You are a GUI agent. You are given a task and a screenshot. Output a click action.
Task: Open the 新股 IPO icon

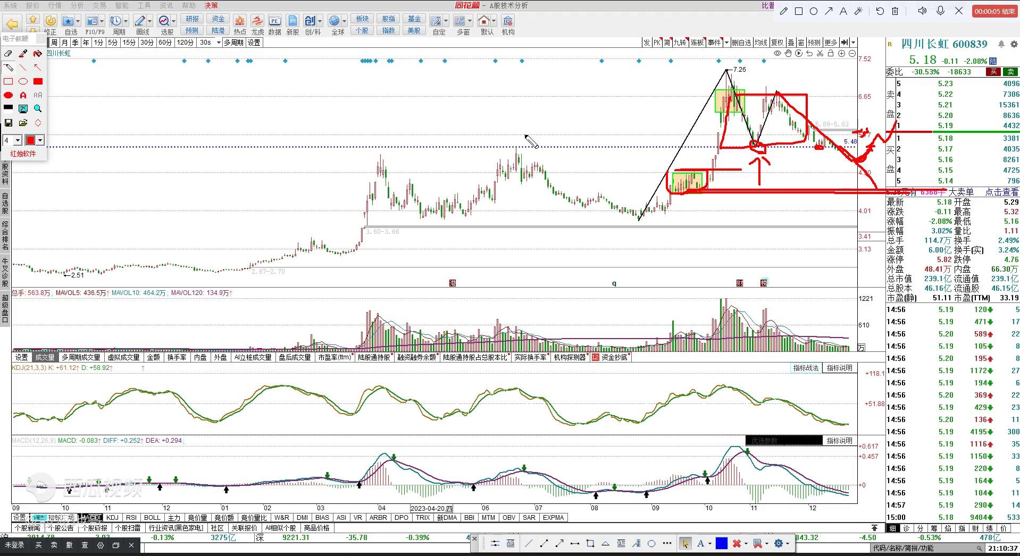[292, 21]
